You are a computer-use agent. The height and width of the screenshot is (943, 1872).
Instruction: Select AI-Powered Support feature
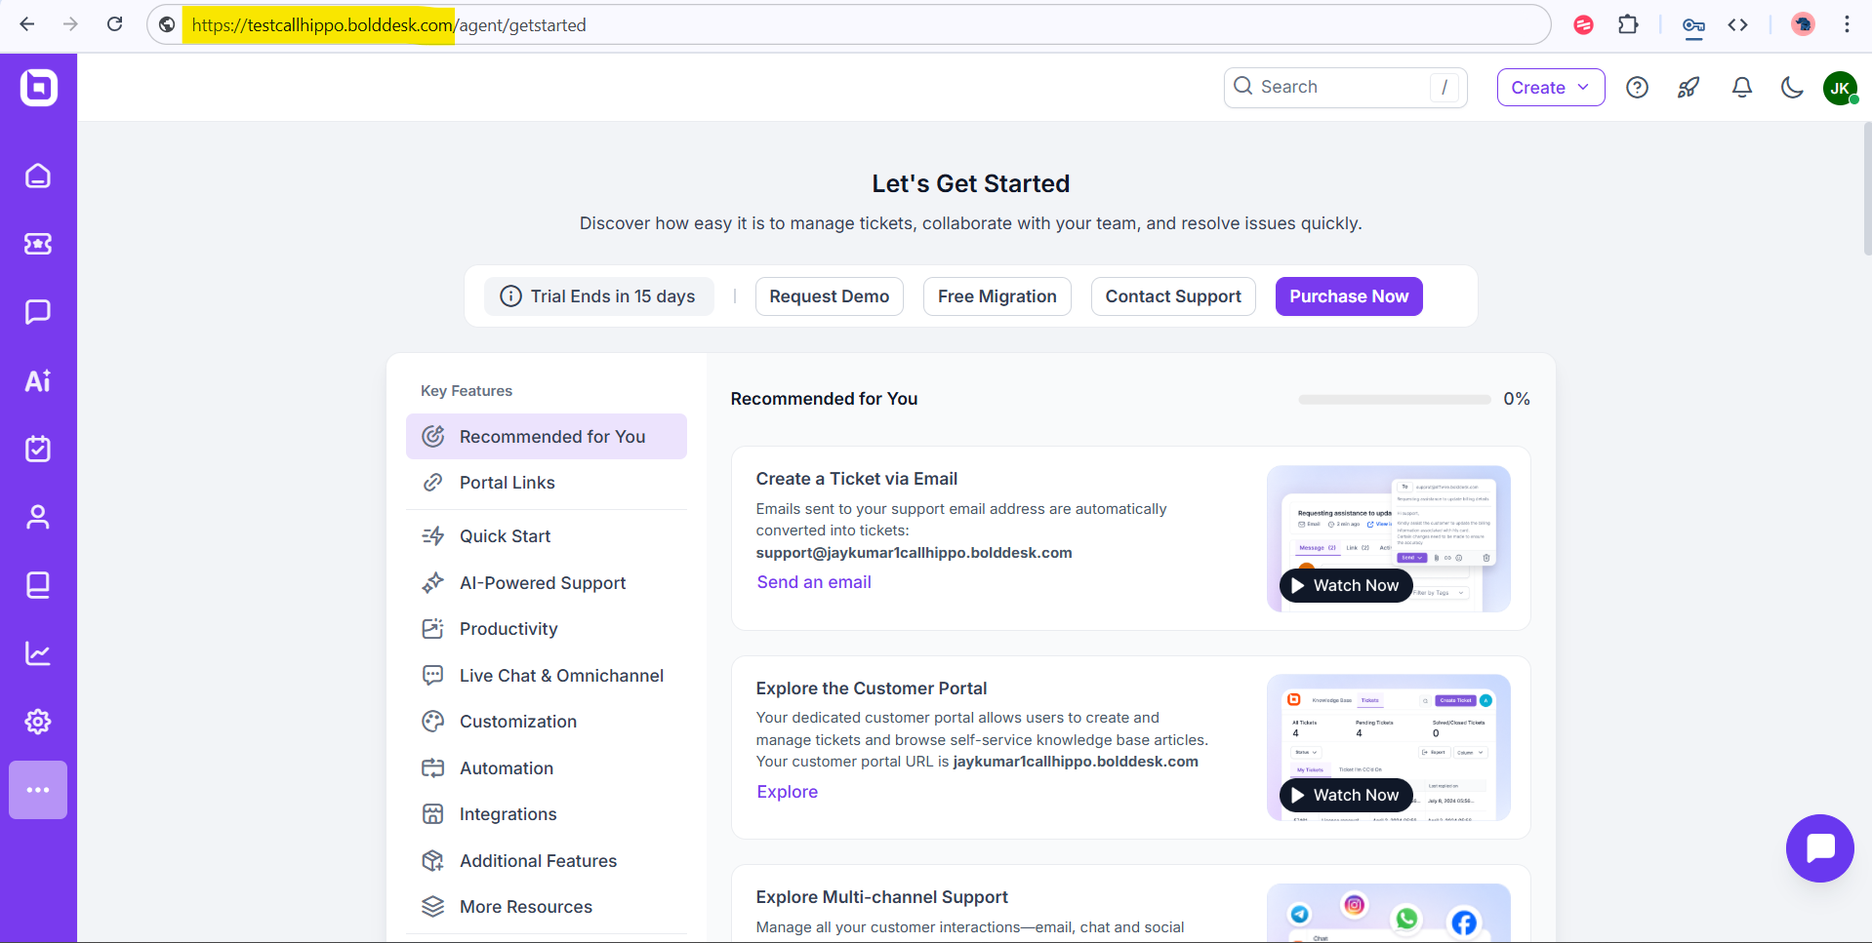pyautogui.click(x=547, y=583)
